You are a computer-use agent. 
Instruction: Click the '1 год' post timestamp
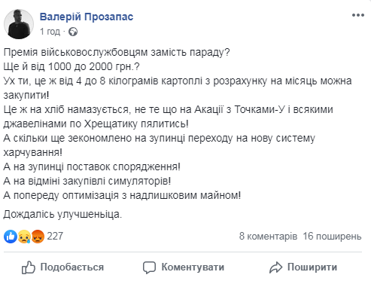50,32
